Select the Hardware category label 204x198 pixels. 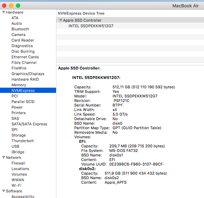click(15, 12)
